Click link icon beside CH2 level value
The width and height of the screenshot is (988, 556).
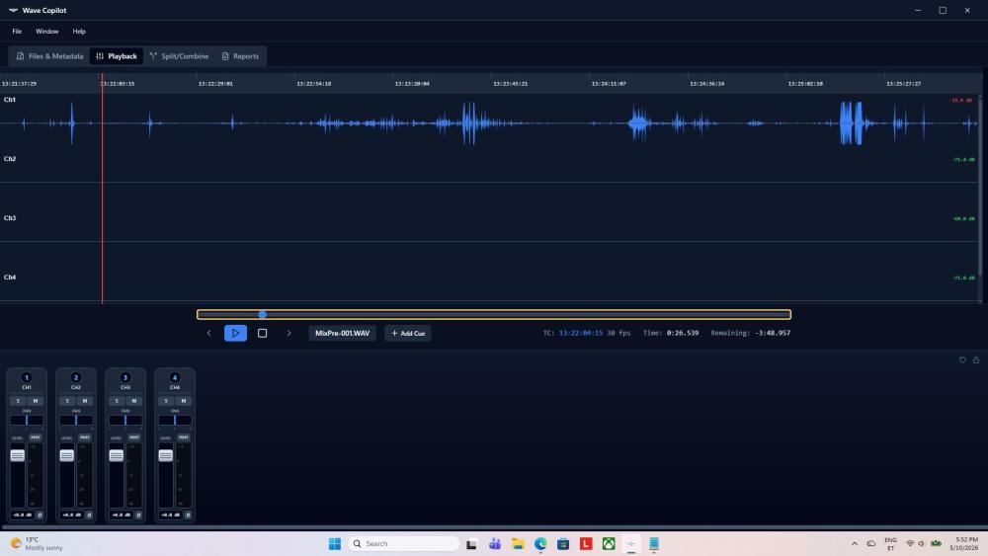[89, 516]
